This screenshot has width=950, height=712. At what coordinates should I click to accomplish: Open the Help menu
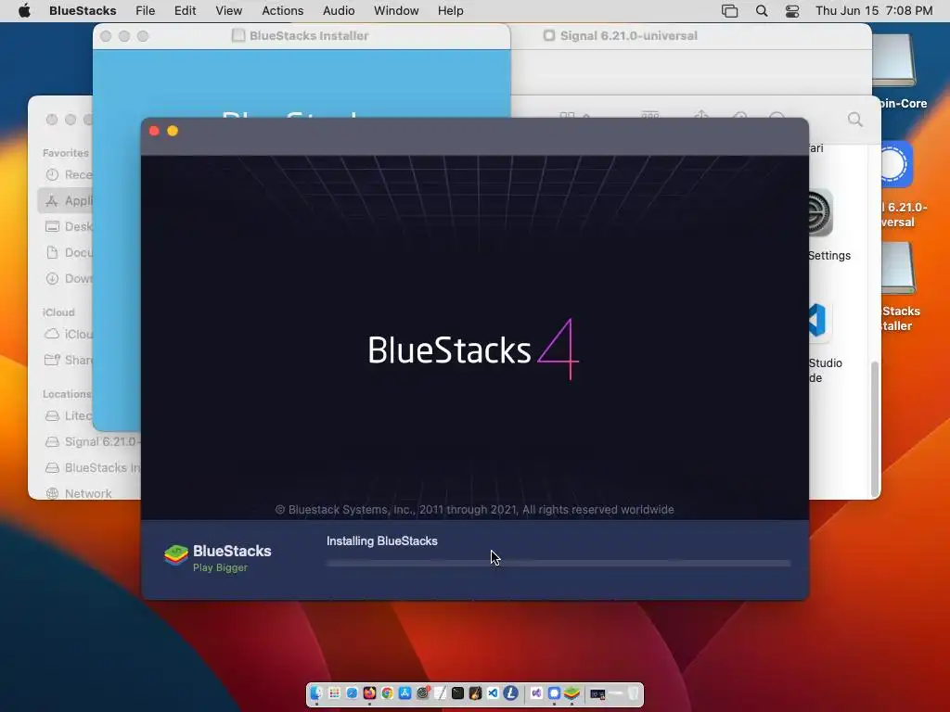click(450, 11)
